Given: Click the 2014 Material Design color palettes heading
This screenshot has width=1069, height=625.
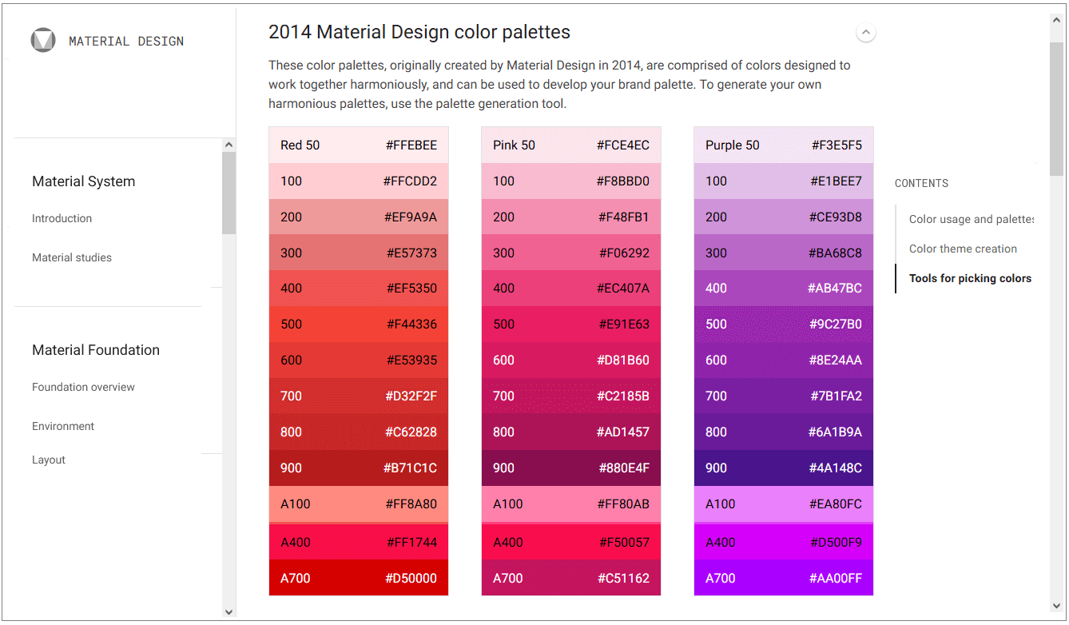Looking at the screenshot, I should point(419,32).
